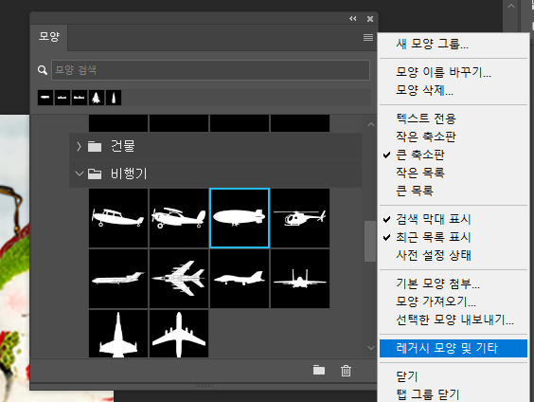
Task: Select 작은 축소판 view option
Action: 454,137
